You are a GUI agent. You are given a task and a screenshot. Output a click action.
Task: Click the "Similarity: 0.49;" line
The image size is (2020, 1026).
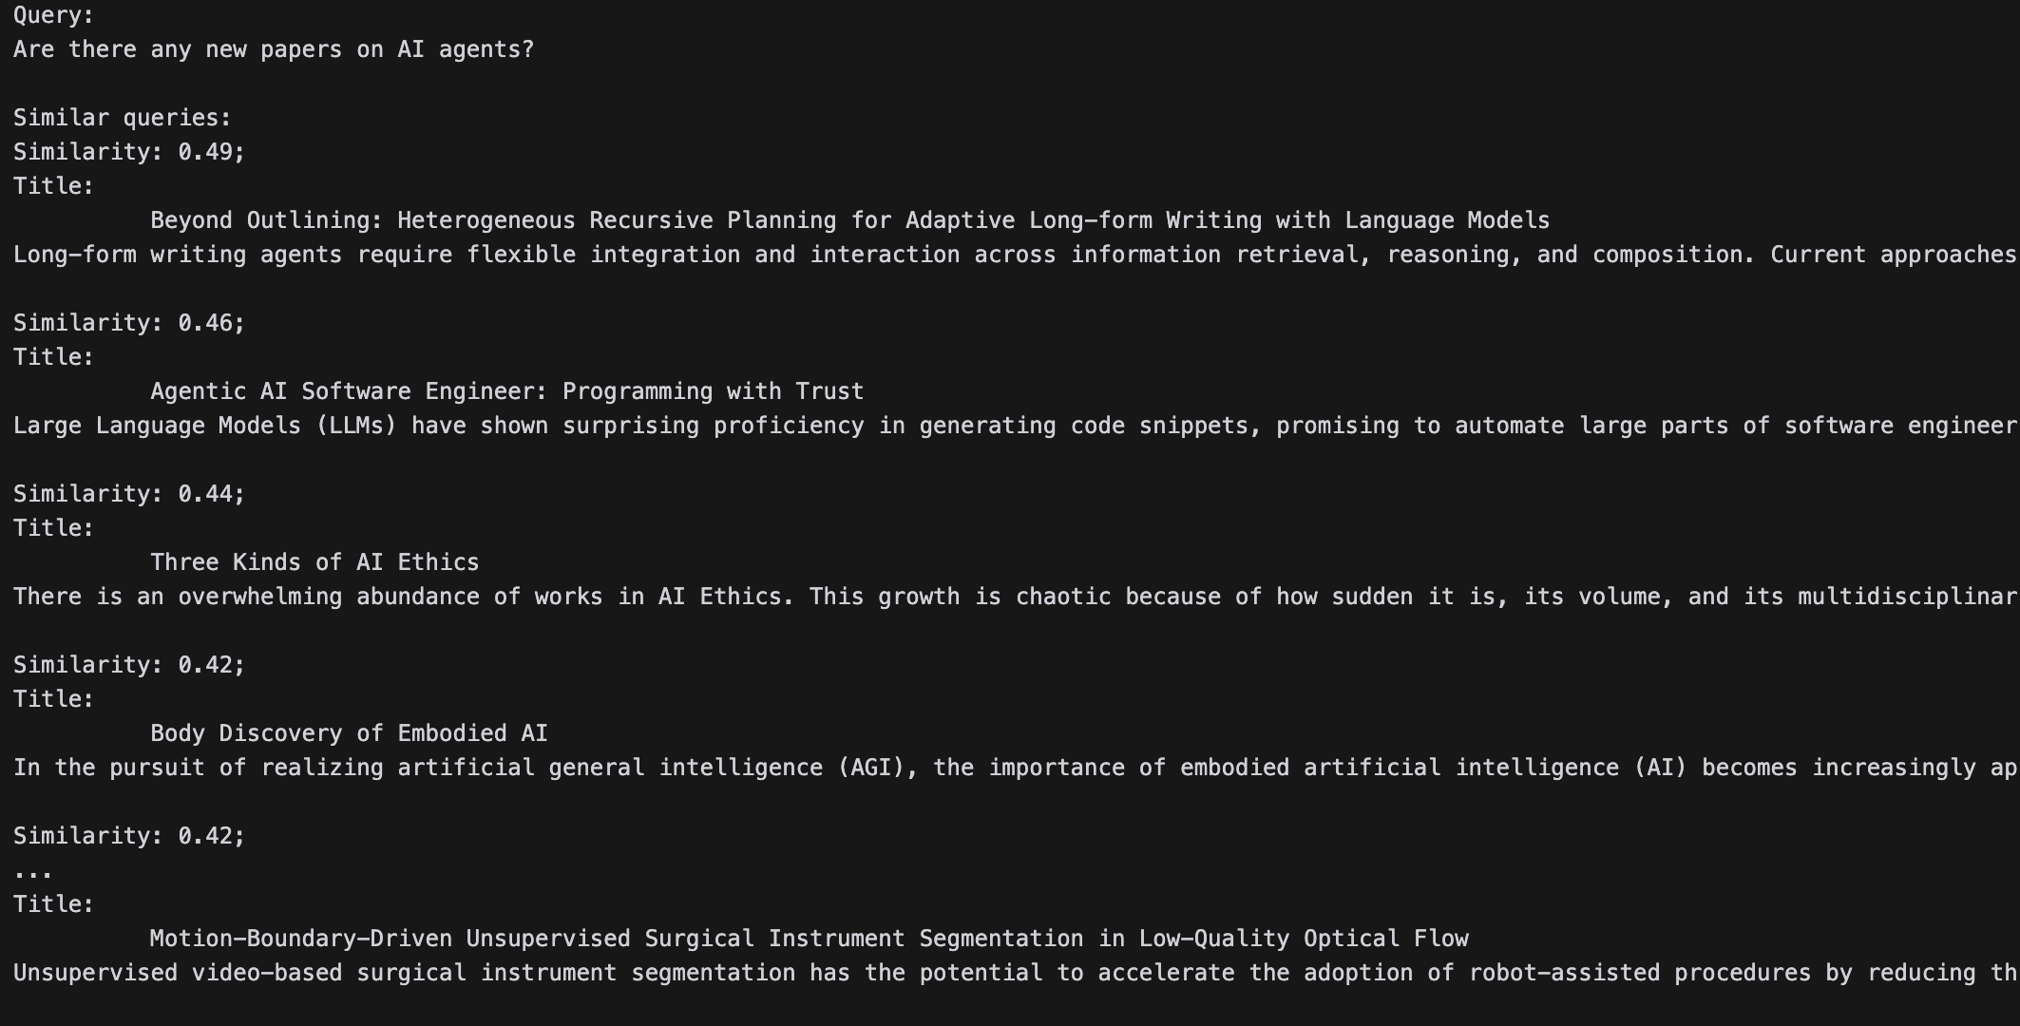(x=129, y=152)
